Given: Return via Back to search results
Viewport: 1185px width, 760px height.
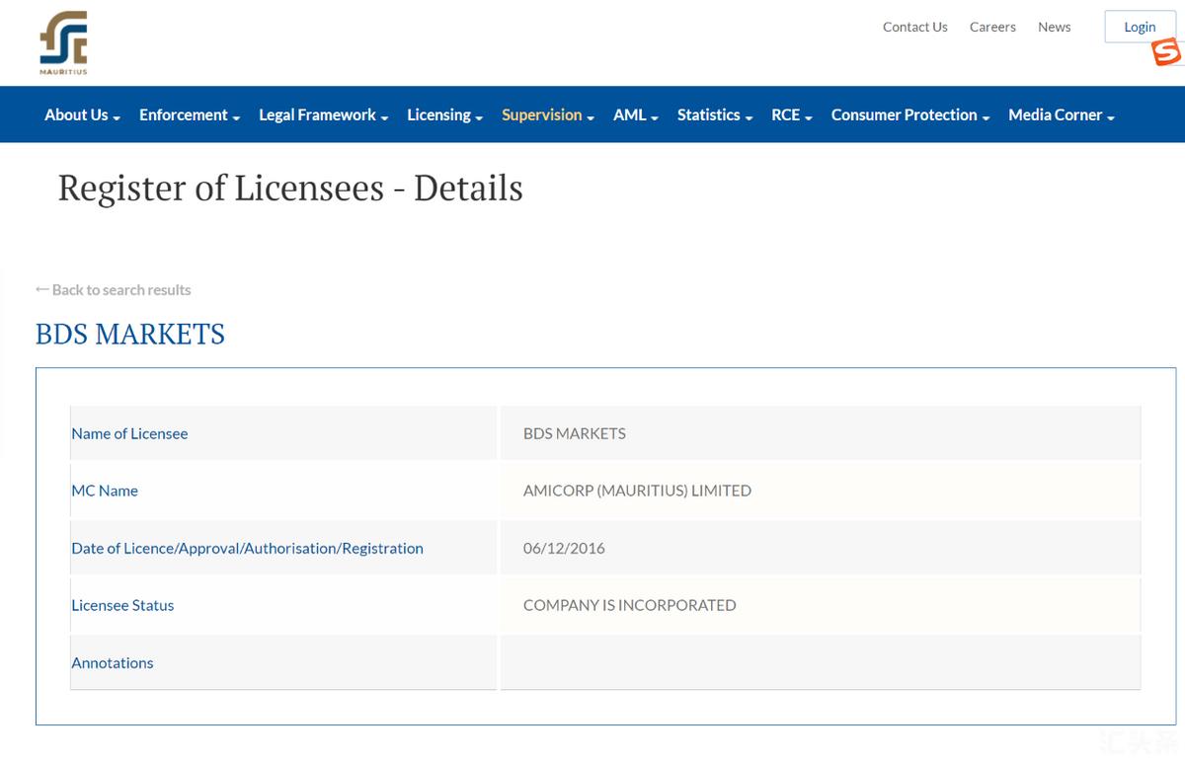Looking at the screenshot, I should (x=120, y=289).
